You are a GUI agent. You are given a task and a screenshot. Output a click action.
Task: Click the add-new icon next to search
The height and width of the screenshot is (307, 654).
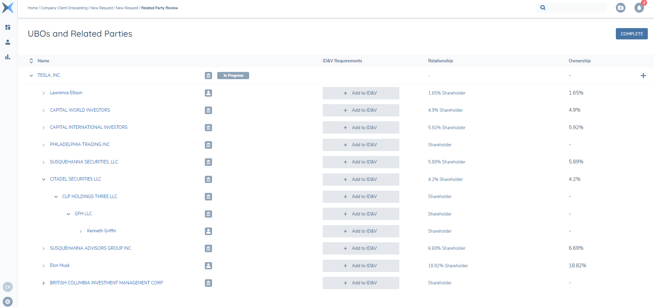click(620, 8)
